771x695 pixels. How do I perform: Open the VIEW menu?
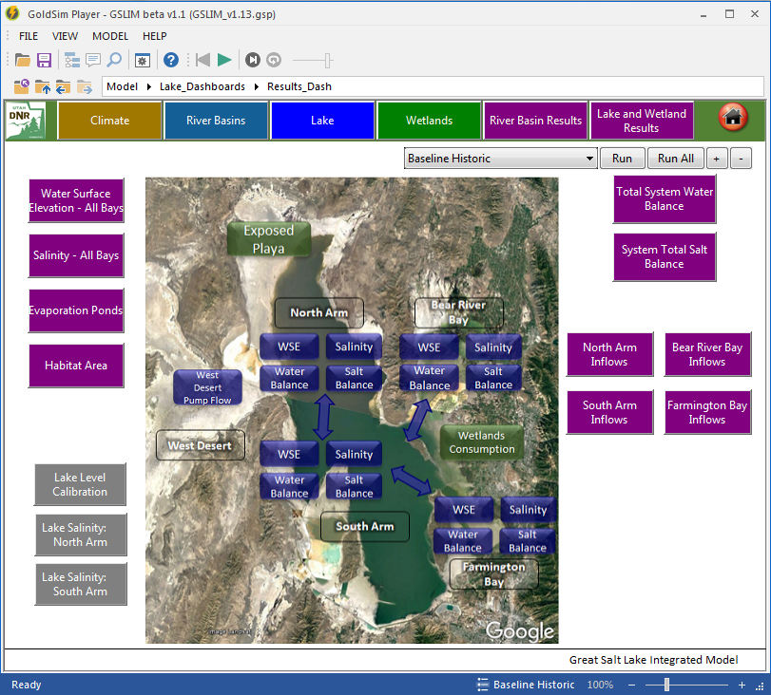coord(65,36)
